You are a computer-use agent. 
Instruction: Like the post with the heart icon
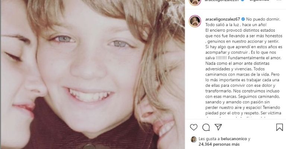[194, 127]
